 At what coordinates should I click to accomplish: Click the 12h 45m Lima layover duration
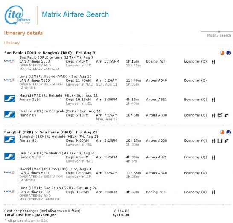(134, 66)
